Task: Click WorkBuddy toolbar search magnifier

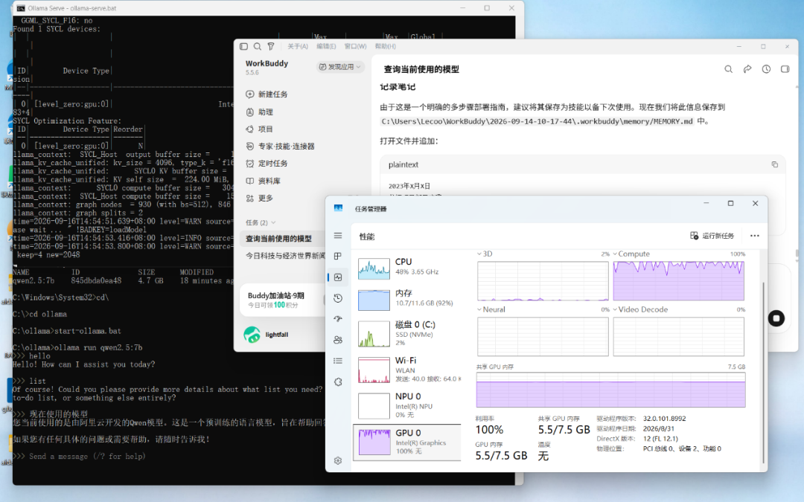Action: pyautogui.click(x=258, y=46)
